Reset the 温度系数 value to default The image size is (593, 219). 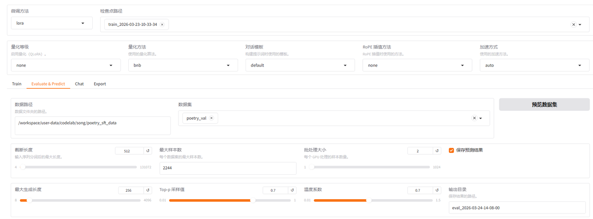point(437,190)
